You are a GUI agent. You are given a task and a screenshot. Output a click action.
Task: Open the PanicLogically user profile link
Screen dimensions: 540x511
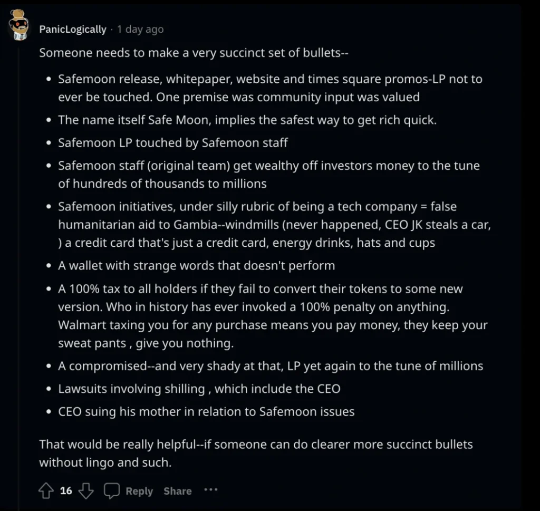[73, 30]
